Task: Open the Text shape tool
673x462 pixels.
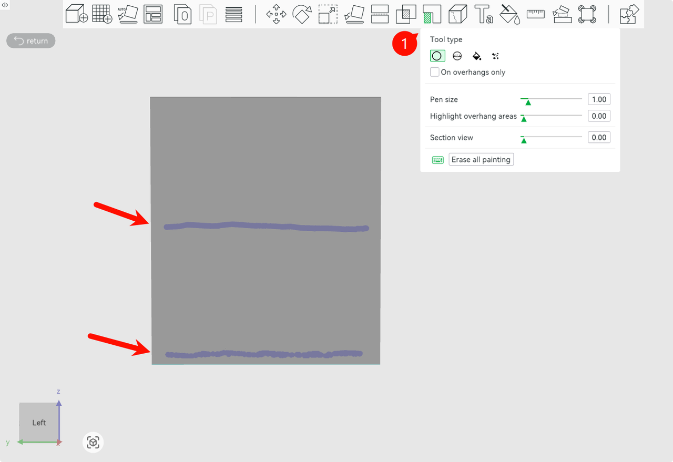Action: coord(483,14)
